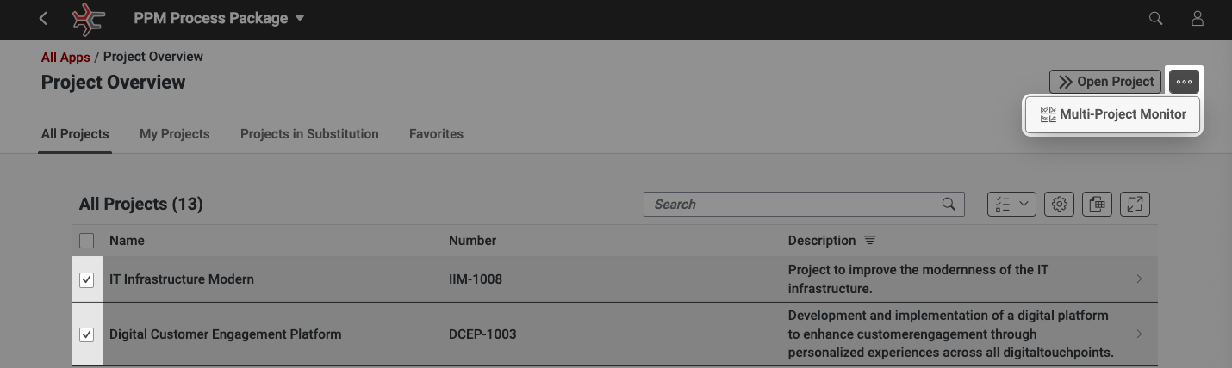Uncheck the IT Infrastructure Modern row
The height and width of the screenshot is (368, 1232).
click(86, 279)
